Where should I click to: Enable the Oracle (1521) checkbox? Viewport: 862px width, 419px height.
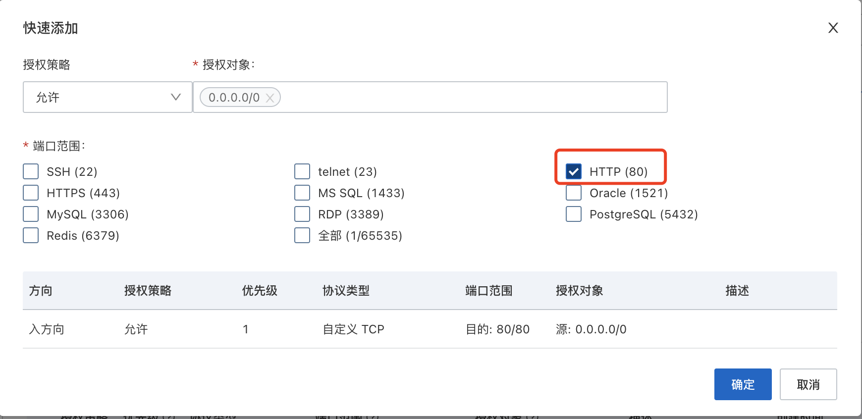(x=574, y=193)
